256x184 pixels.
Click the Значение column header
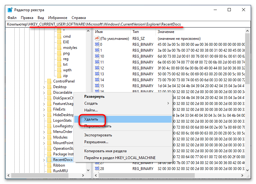tap(200, 32)
